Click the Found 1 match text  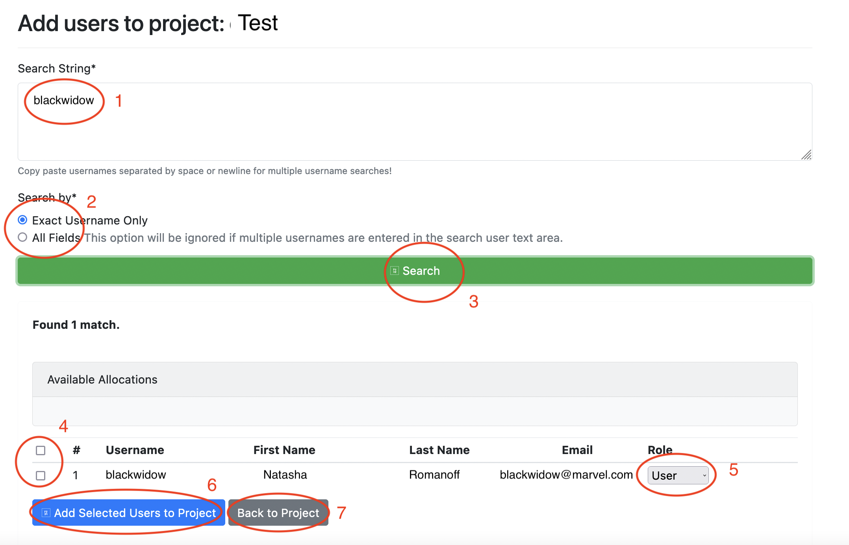76,325
